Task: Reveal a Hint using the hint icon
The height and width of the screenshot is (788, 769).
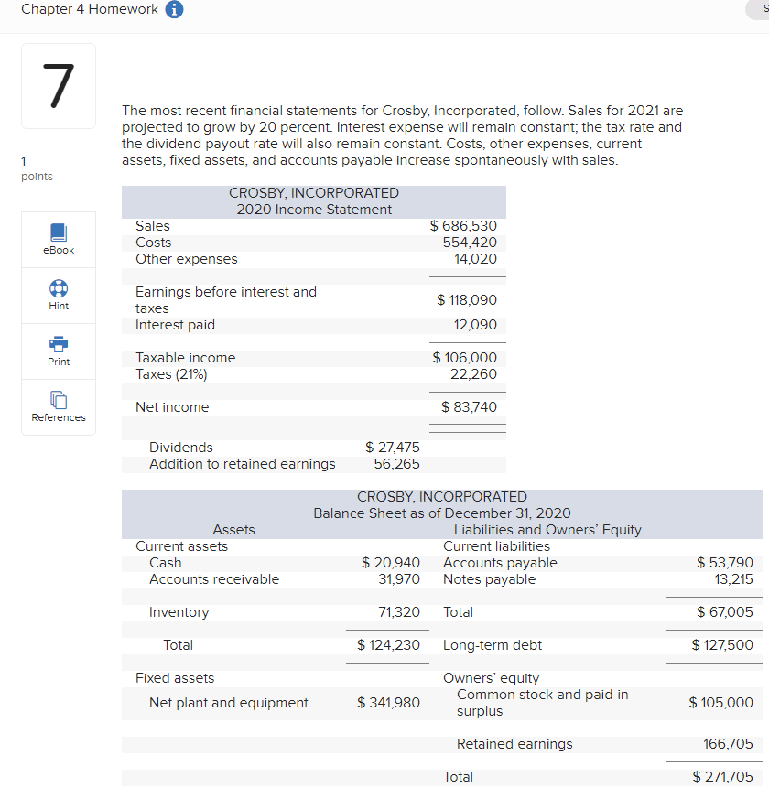Action: pos(58,288)
